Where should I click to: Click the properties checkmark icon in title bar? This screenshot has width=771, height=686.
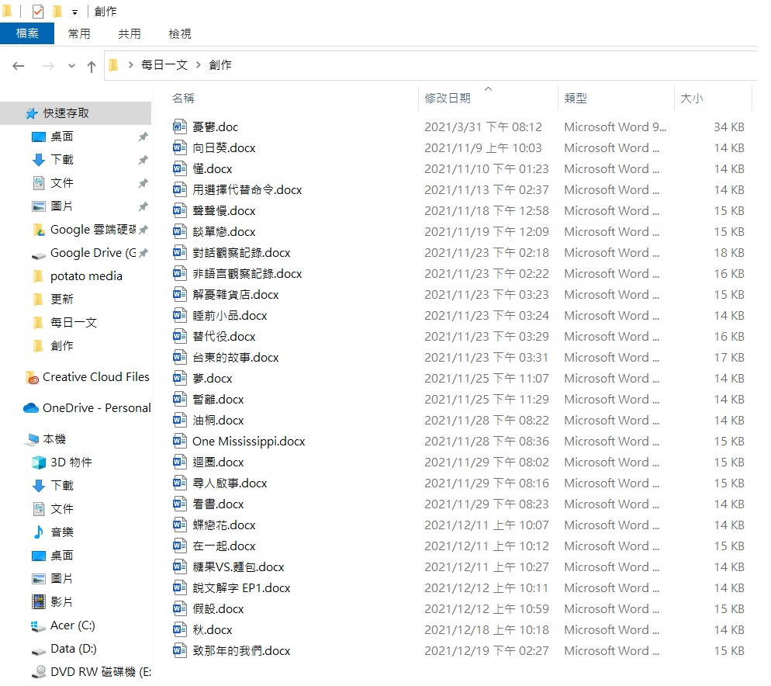(x=38, y=11)
